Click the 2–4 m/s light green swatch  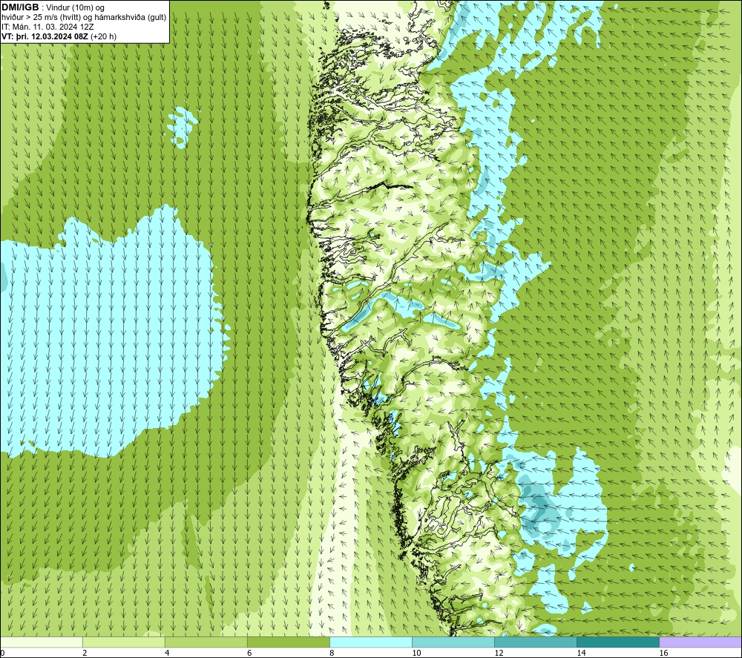pyautogui.click(x=123, y=642)
